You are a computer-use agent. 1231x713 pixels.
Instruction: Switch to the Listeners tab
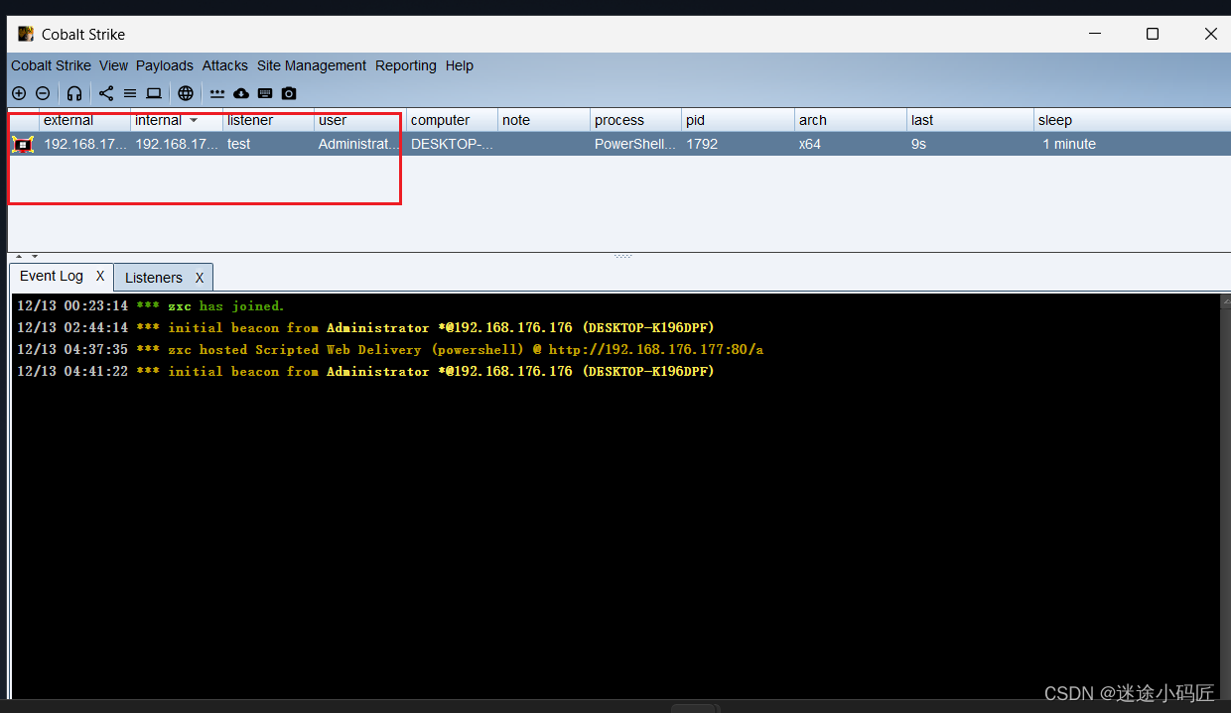click(x=153, y=277)
